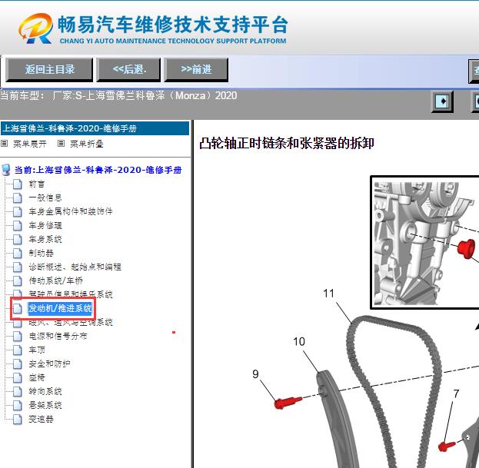Click the page icon beside 变速器
This screenshot has width=479, height=468.
pos(18,419)
